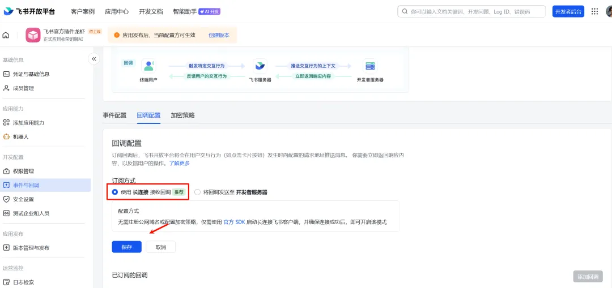
Task: Open the 官方 SDK link
Action: [x=234, y=222]
